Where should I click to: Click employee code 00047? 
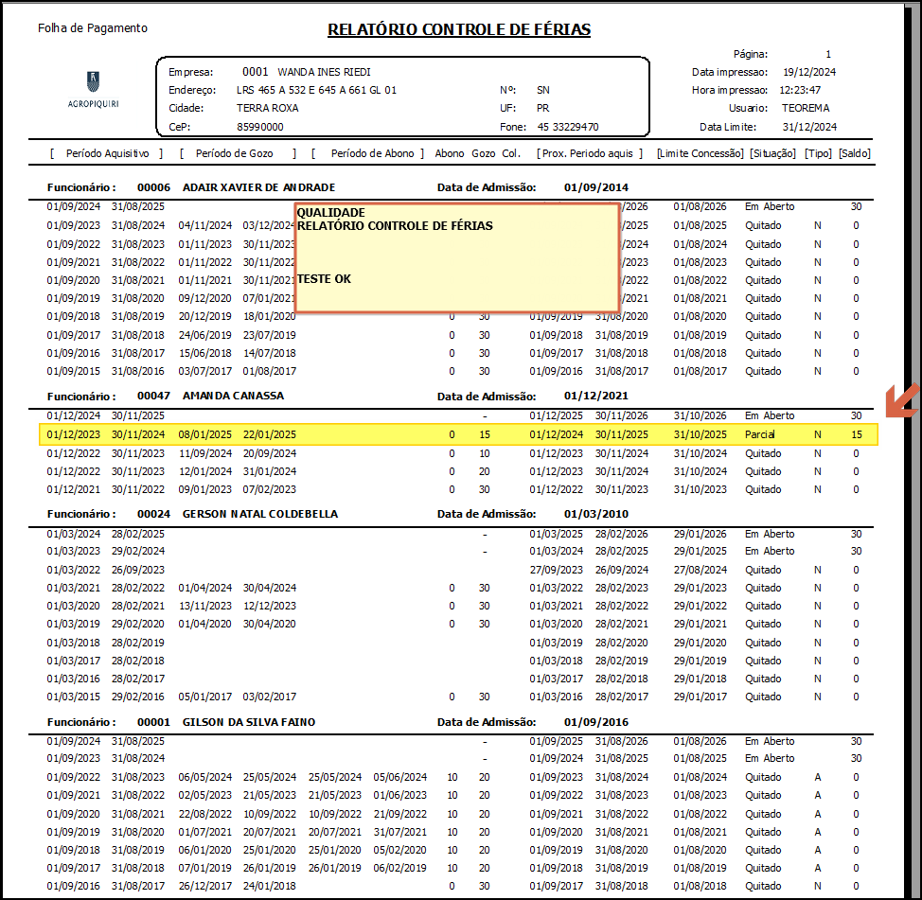pyautogui.click(x=153, y=396)
